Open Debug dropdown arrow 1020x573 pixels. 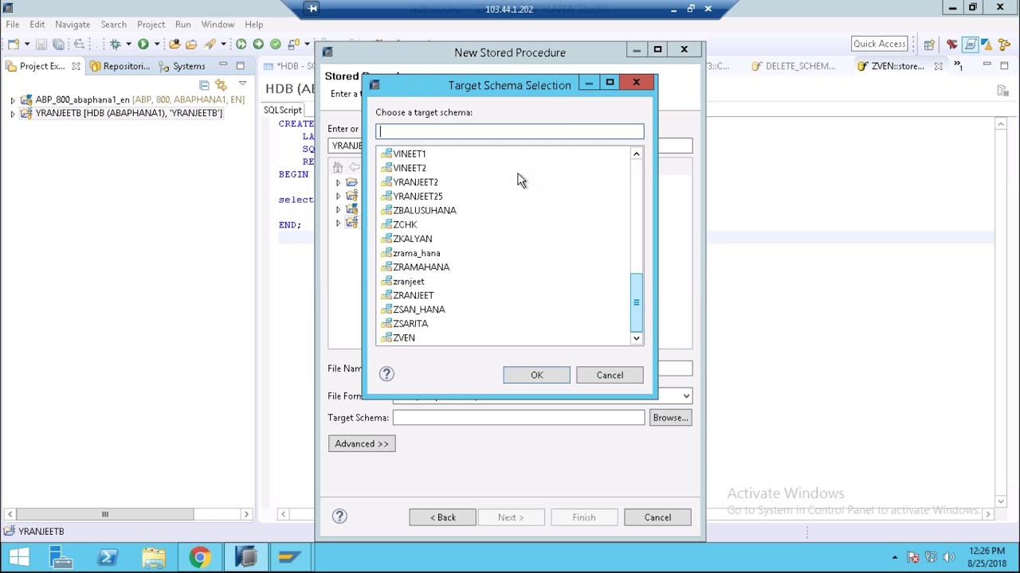pyautogui.click(x=128, y=44)
